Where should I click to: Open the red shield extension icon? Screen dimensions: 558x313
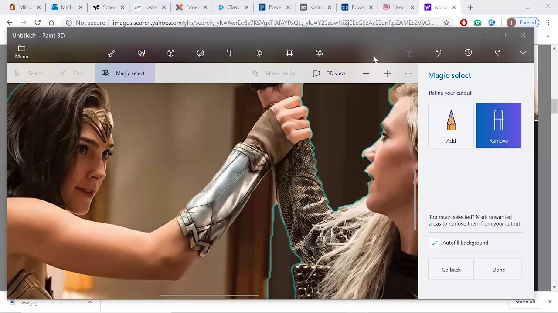tap(464, 23)
